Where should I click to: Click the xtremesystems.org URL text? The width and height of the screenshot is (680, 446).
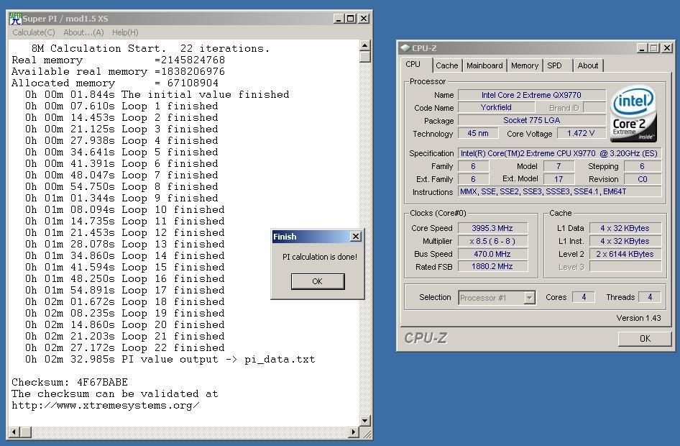point(106,406)
